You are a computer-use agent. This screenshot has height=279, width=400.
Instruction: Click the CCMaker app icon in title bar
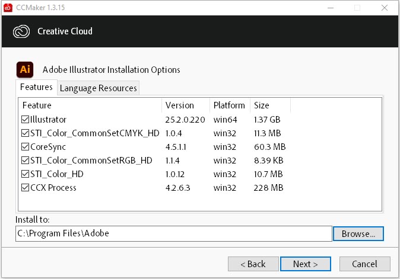(x=8, y=8)
